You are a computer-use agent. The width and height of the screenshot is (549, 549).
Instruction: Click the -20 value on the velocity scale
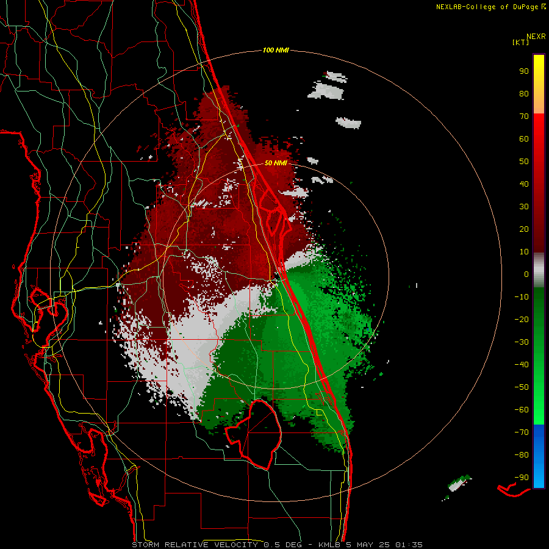coord(522,320)
